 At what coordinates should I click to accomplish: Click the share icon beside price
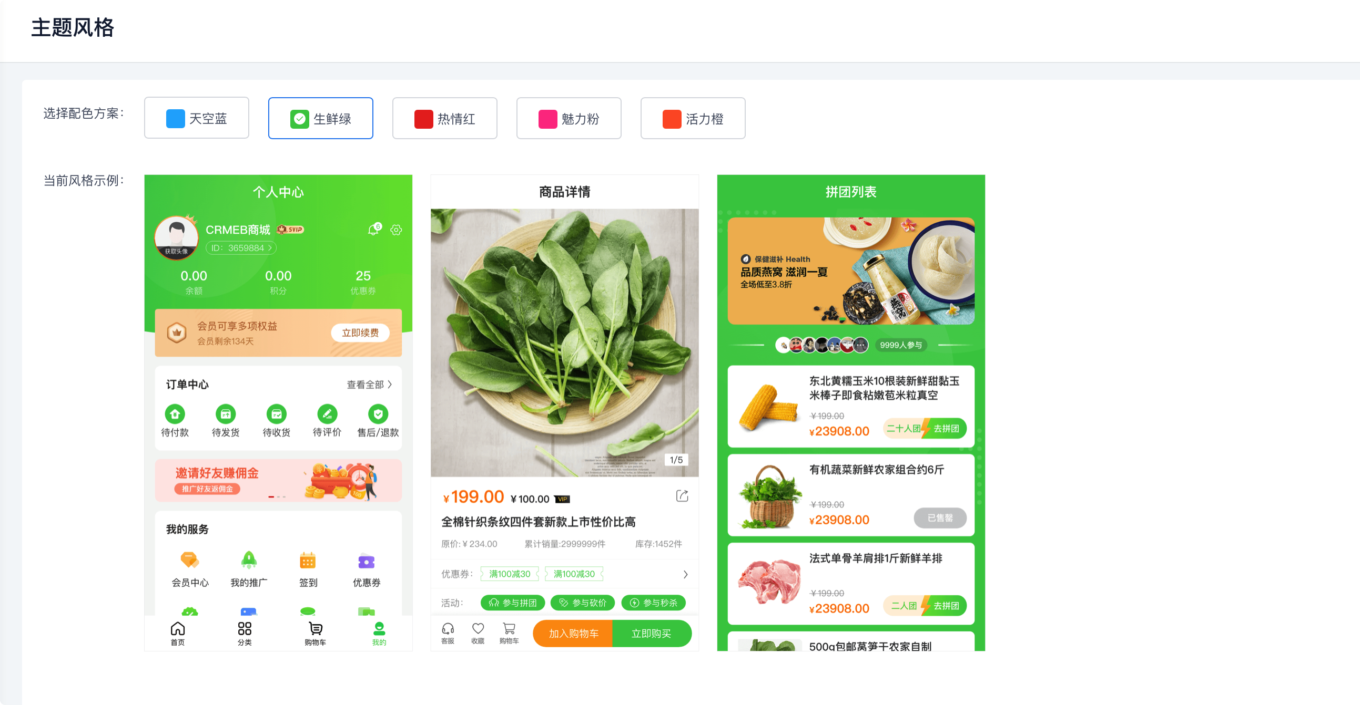(682, 496)
